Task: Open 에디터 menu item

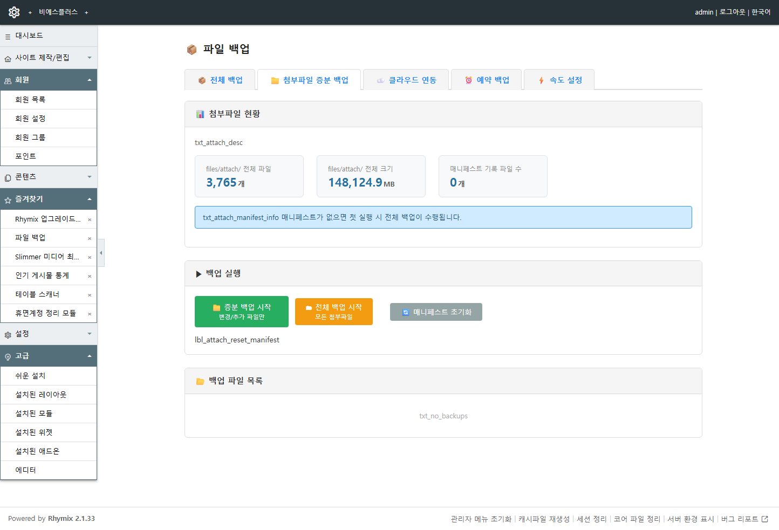Action: (x=49, y=470)
